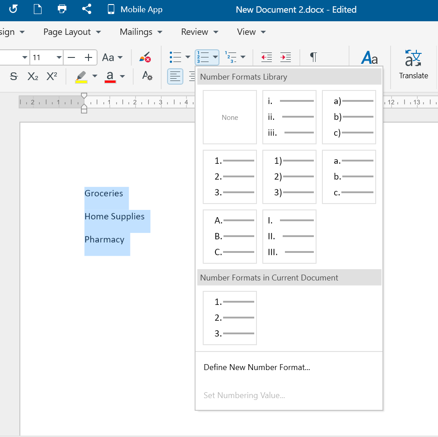Click the Translate button
Screen dimensions: 438x437
(x=414, y=64)
